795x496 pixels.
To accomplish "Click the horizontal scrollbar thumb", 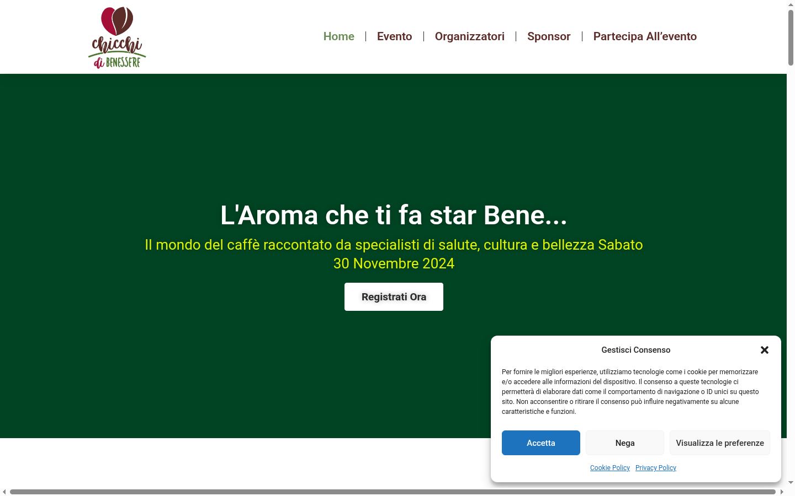I will tap(393, 492).
